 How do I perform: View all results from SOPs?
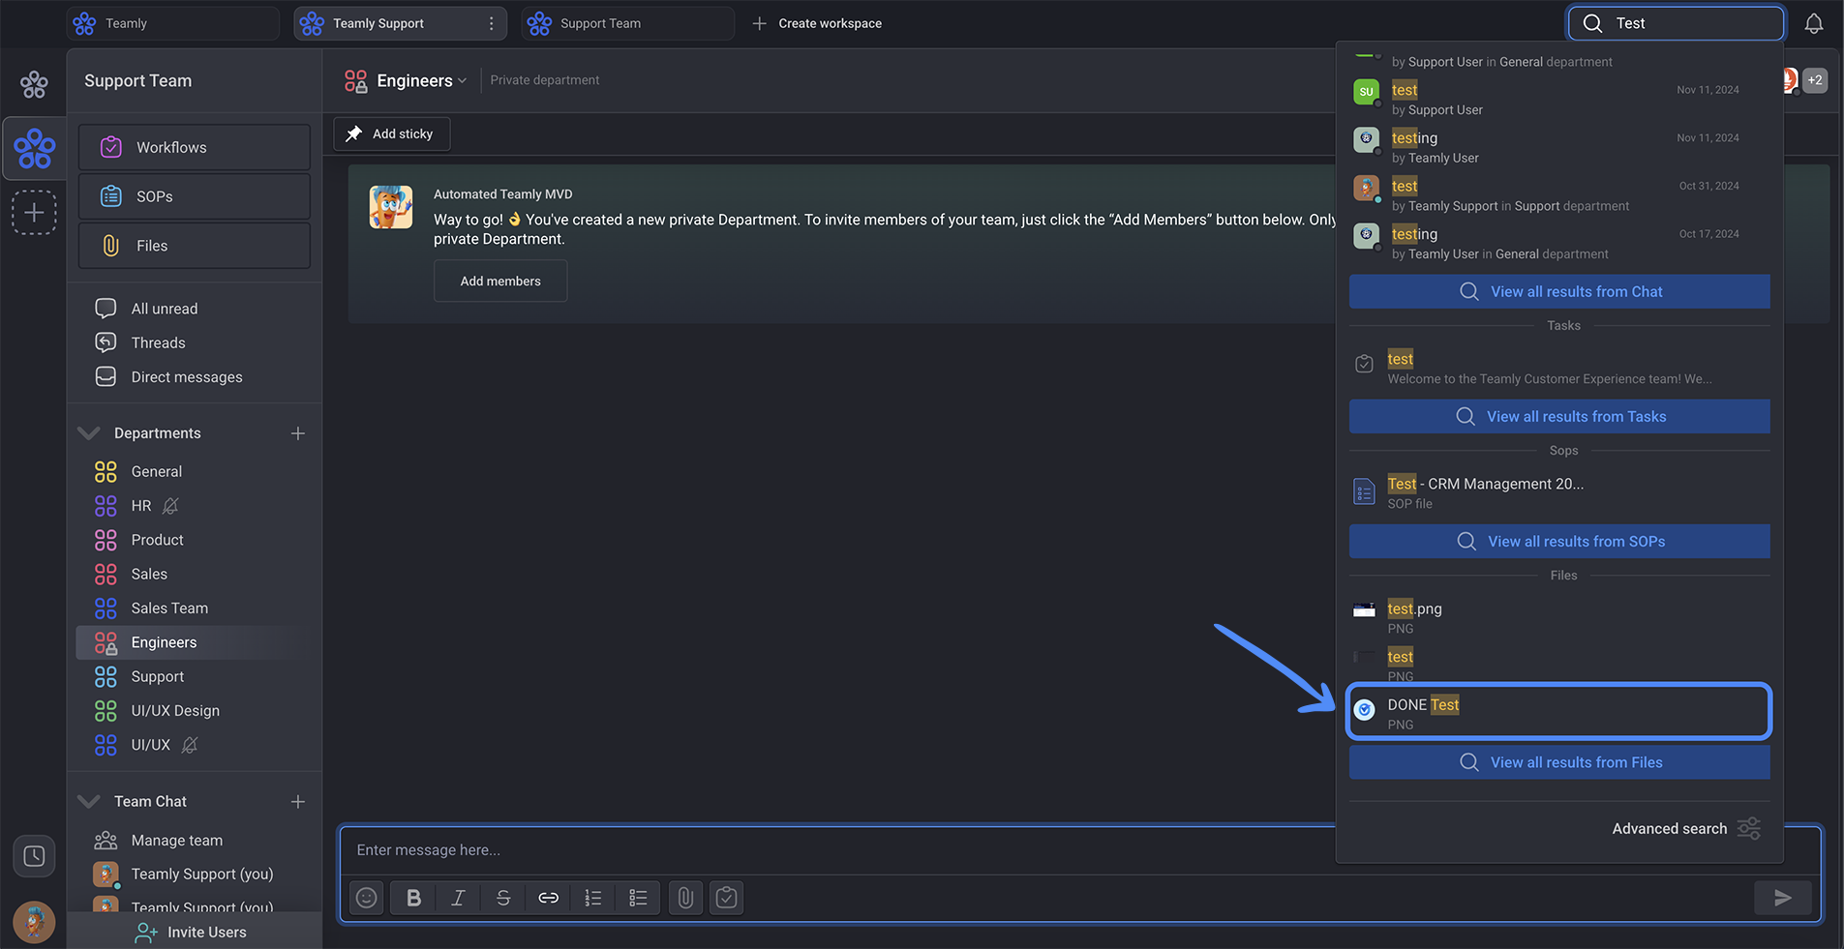(1559, 541)
